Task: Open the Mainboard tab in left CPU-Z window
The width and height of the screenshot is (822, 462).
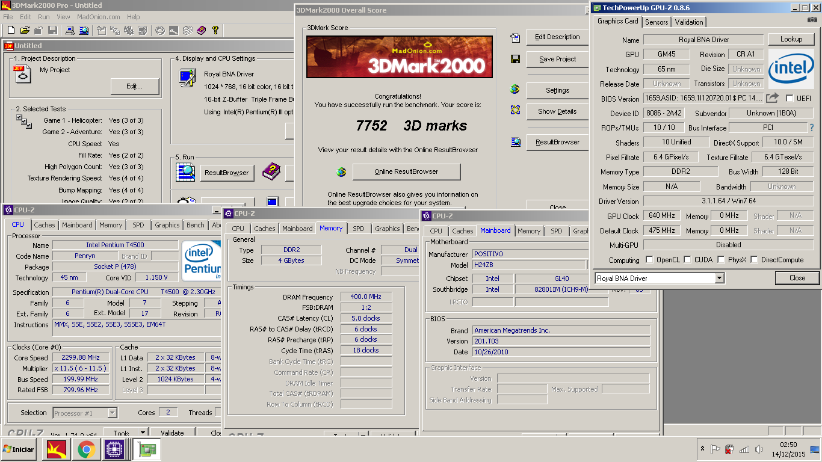Action: [x=78, y=225]
